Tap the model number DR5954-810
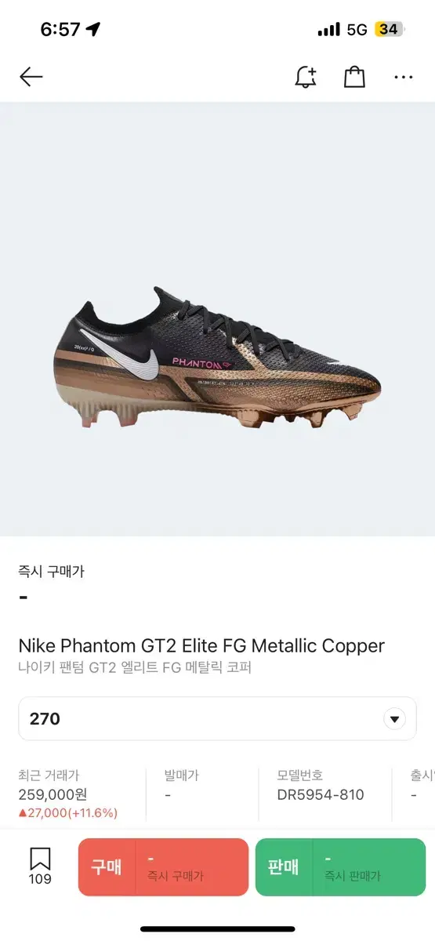Image resolution: width=435 pixels, height=941 pixels. click(x=321, y=794)
